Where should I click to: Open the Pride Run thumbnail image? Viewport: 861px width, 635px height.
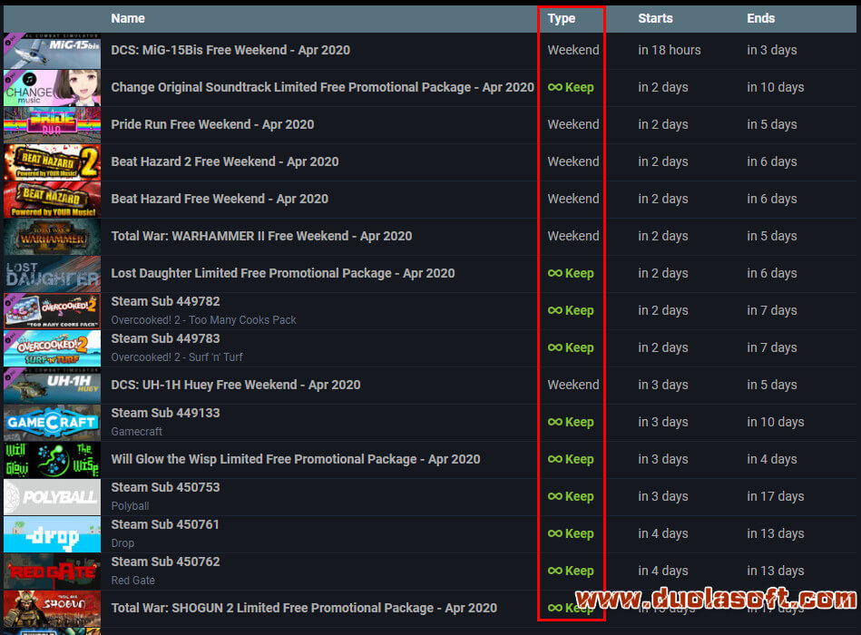coord(52,125)
